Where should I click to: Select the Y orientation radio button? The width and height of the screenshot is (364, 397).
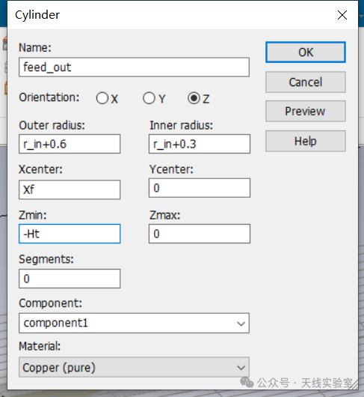[149, 98]
